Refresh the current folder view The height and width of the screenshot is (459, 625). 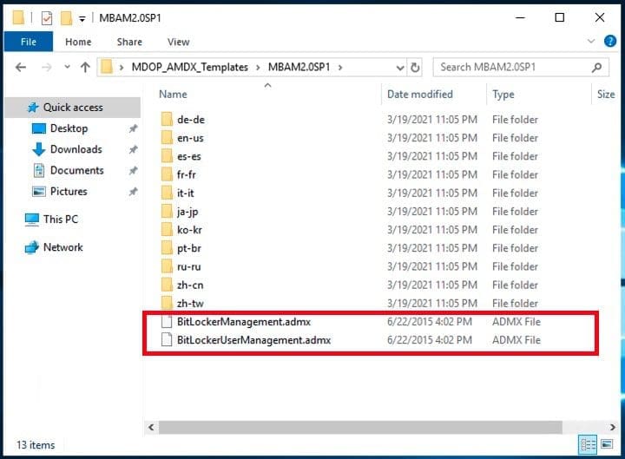416,67
